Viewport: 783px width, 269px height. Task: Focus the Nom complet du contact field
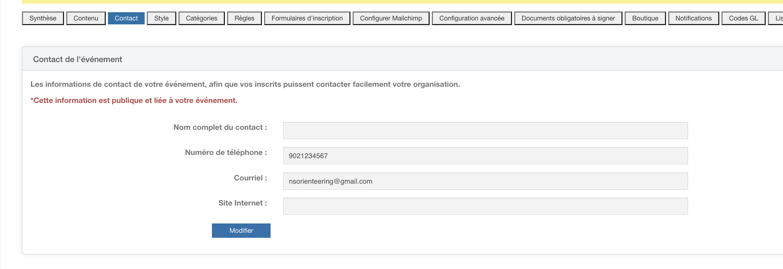click(485, 131)
